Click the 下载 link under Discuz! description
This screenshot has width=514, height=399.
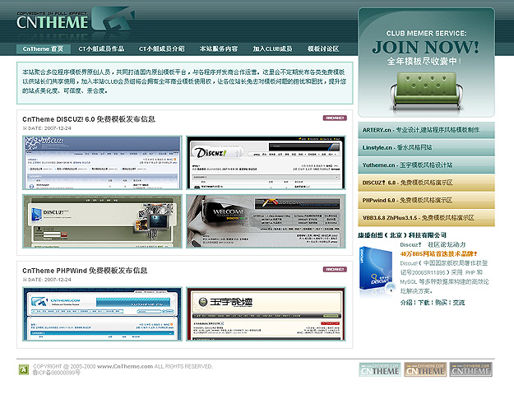pyautogui.click(x=424, y=303)
